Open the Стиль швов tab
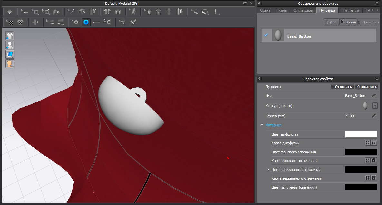 click(x=303, y=10)
